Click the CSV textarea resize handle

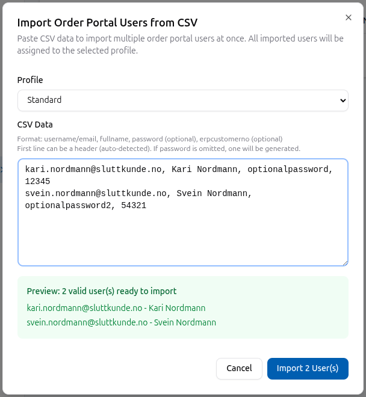pos(345,262)
